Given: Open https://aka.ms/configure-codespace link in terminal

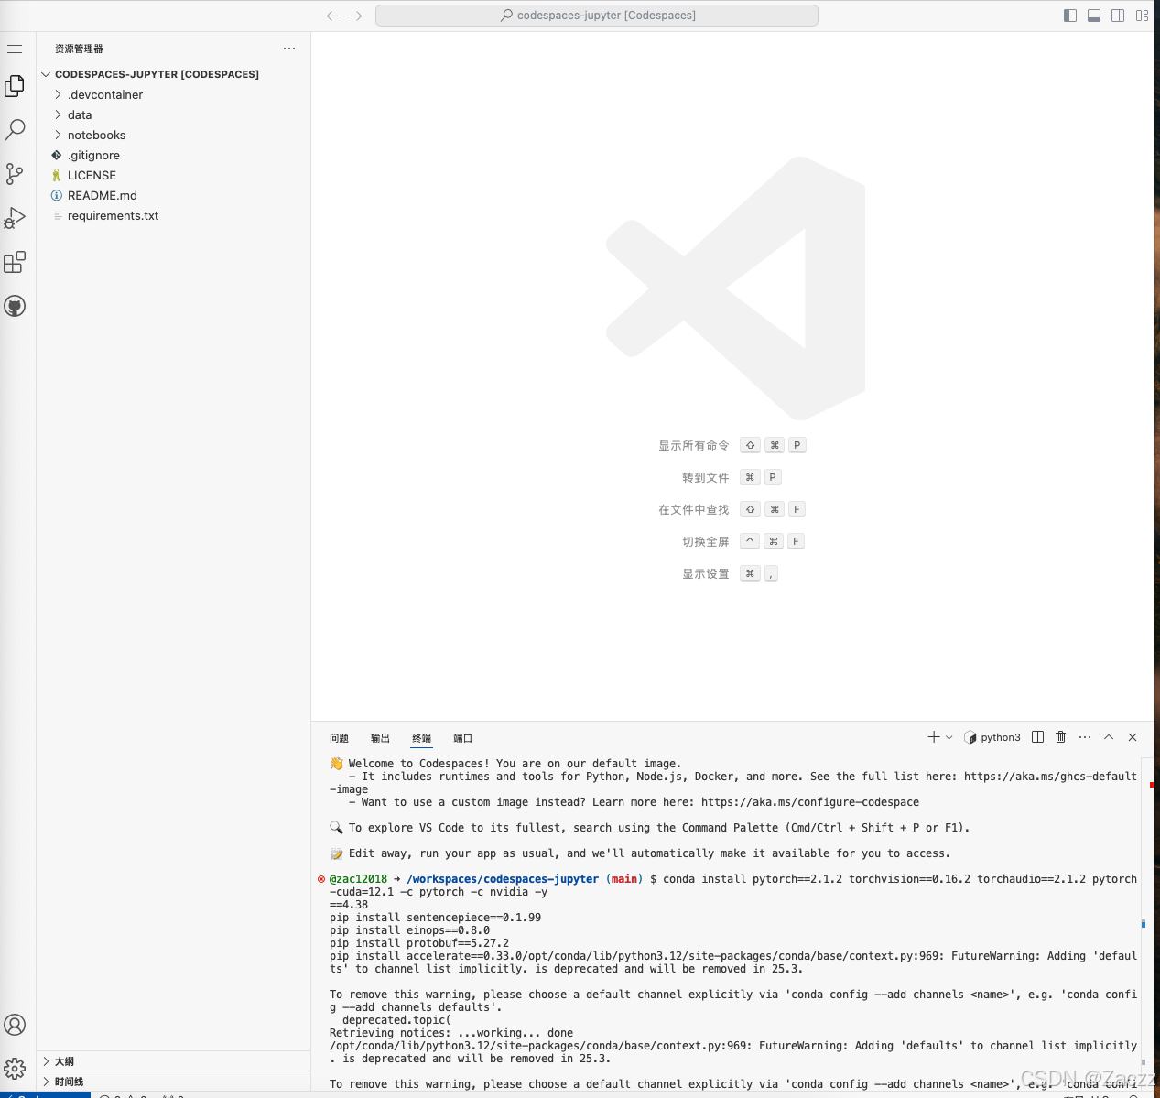Looking at the screenshot, I should 810,802.
